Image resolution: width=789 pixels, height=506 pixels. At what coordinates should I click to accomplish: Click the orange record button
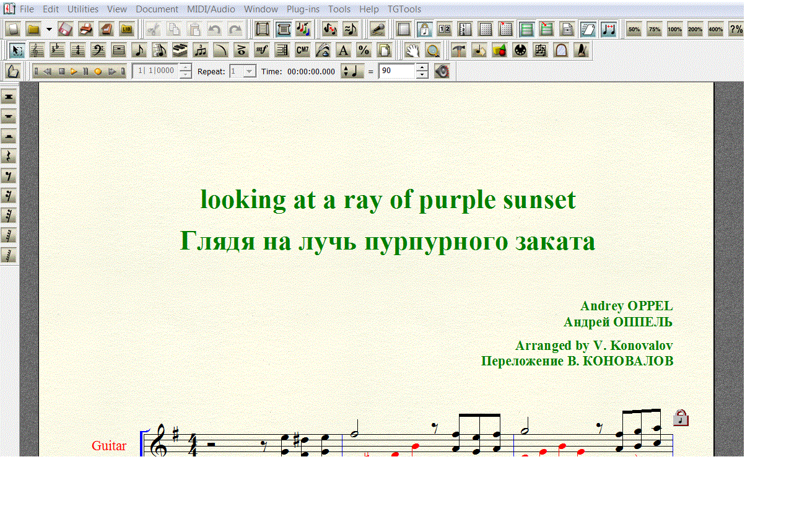pos(98,71)
